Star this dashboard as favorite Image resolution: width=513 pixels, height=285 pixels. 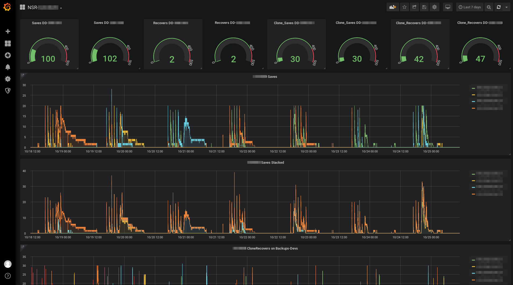click(x=404, y=7)
